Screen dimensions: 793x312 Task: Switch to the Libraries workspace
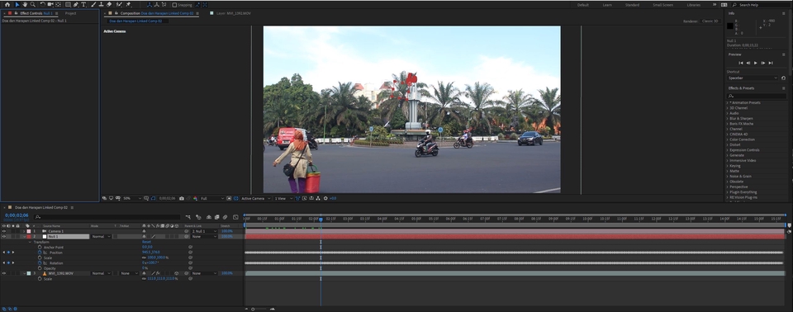tap(693, 5)
